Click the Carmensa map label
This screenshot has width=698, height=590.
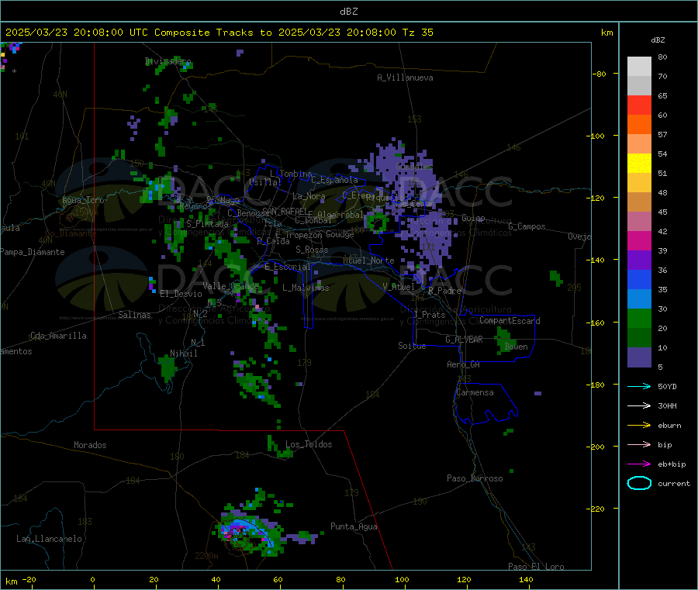[475, 392]
